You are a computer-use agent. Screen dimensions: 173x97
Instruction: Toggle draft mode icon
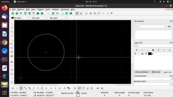click(x=81, y=13)
